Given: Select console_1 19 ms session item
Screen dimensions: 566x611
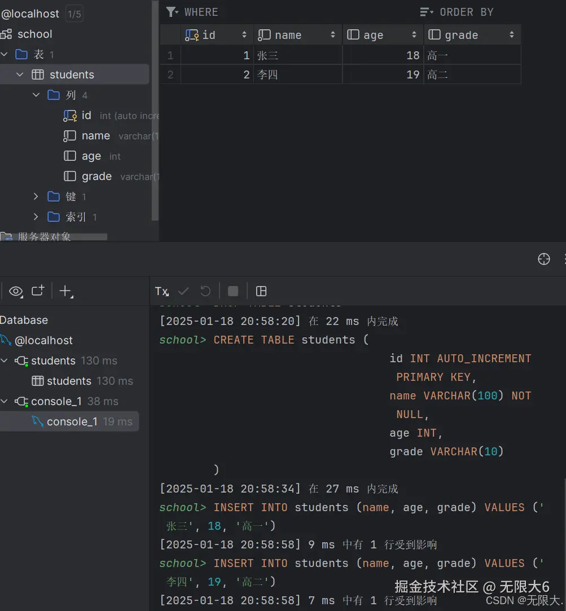Looking at the screenshot, I should coord(72,421).
